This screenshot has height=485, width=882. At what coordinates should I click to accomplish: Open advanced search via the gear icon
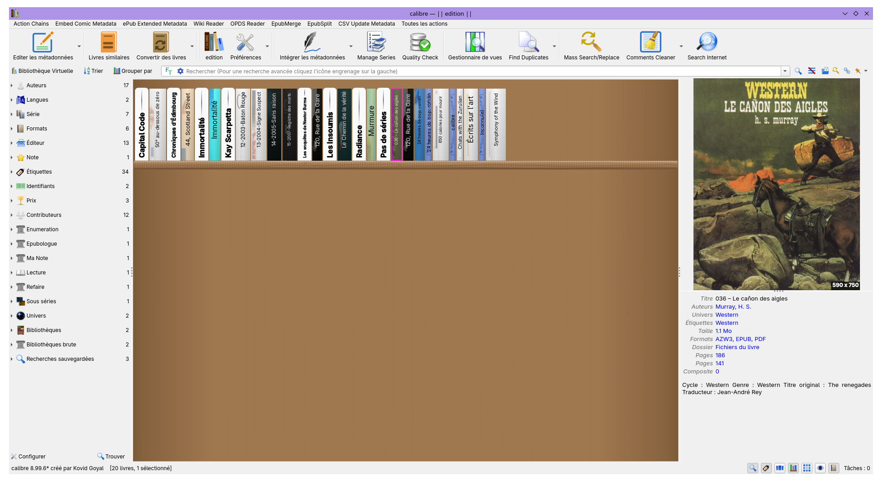pyautogui.click(x=180, y=71)
